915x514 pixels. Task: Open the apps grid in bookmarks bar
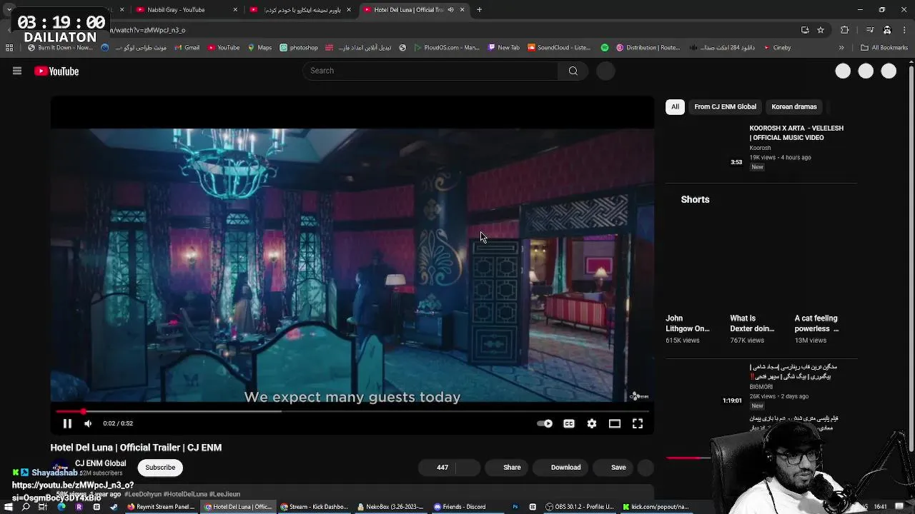9,48
